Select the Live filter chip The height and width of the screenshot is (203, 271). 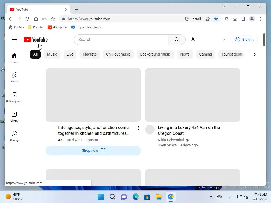pos(70,54)
